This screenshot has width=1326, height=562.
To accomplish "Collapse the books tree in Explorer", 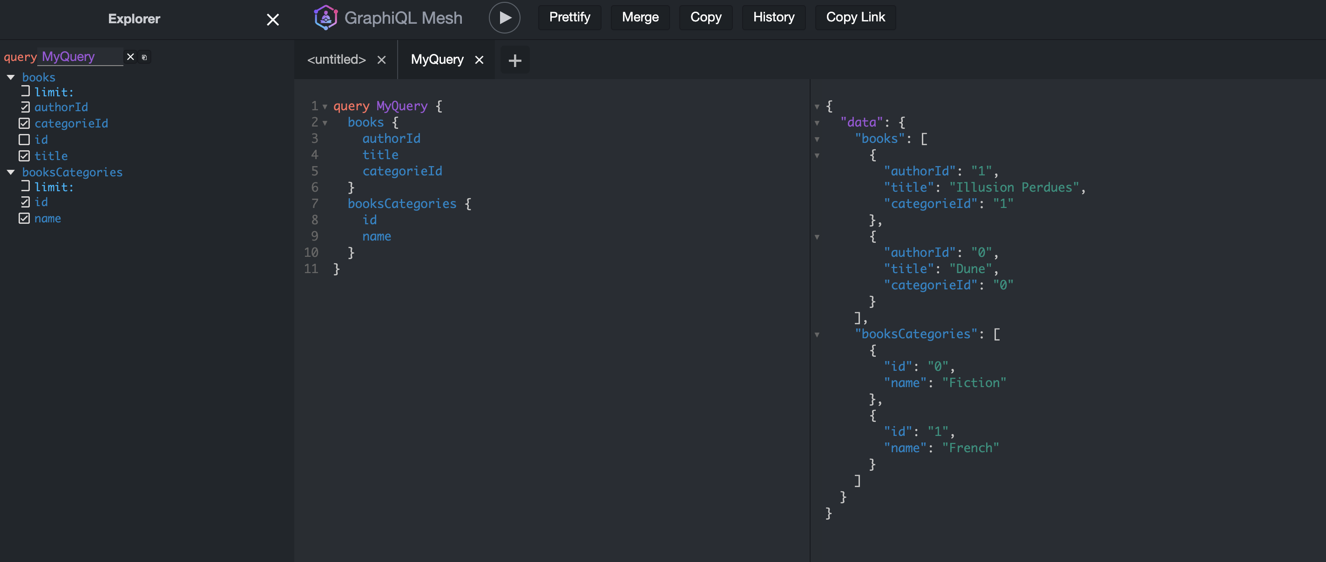I will pos(10,77).
